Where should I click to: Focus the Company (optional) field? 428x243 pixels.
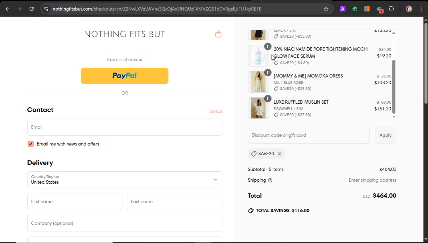[125, 223]
